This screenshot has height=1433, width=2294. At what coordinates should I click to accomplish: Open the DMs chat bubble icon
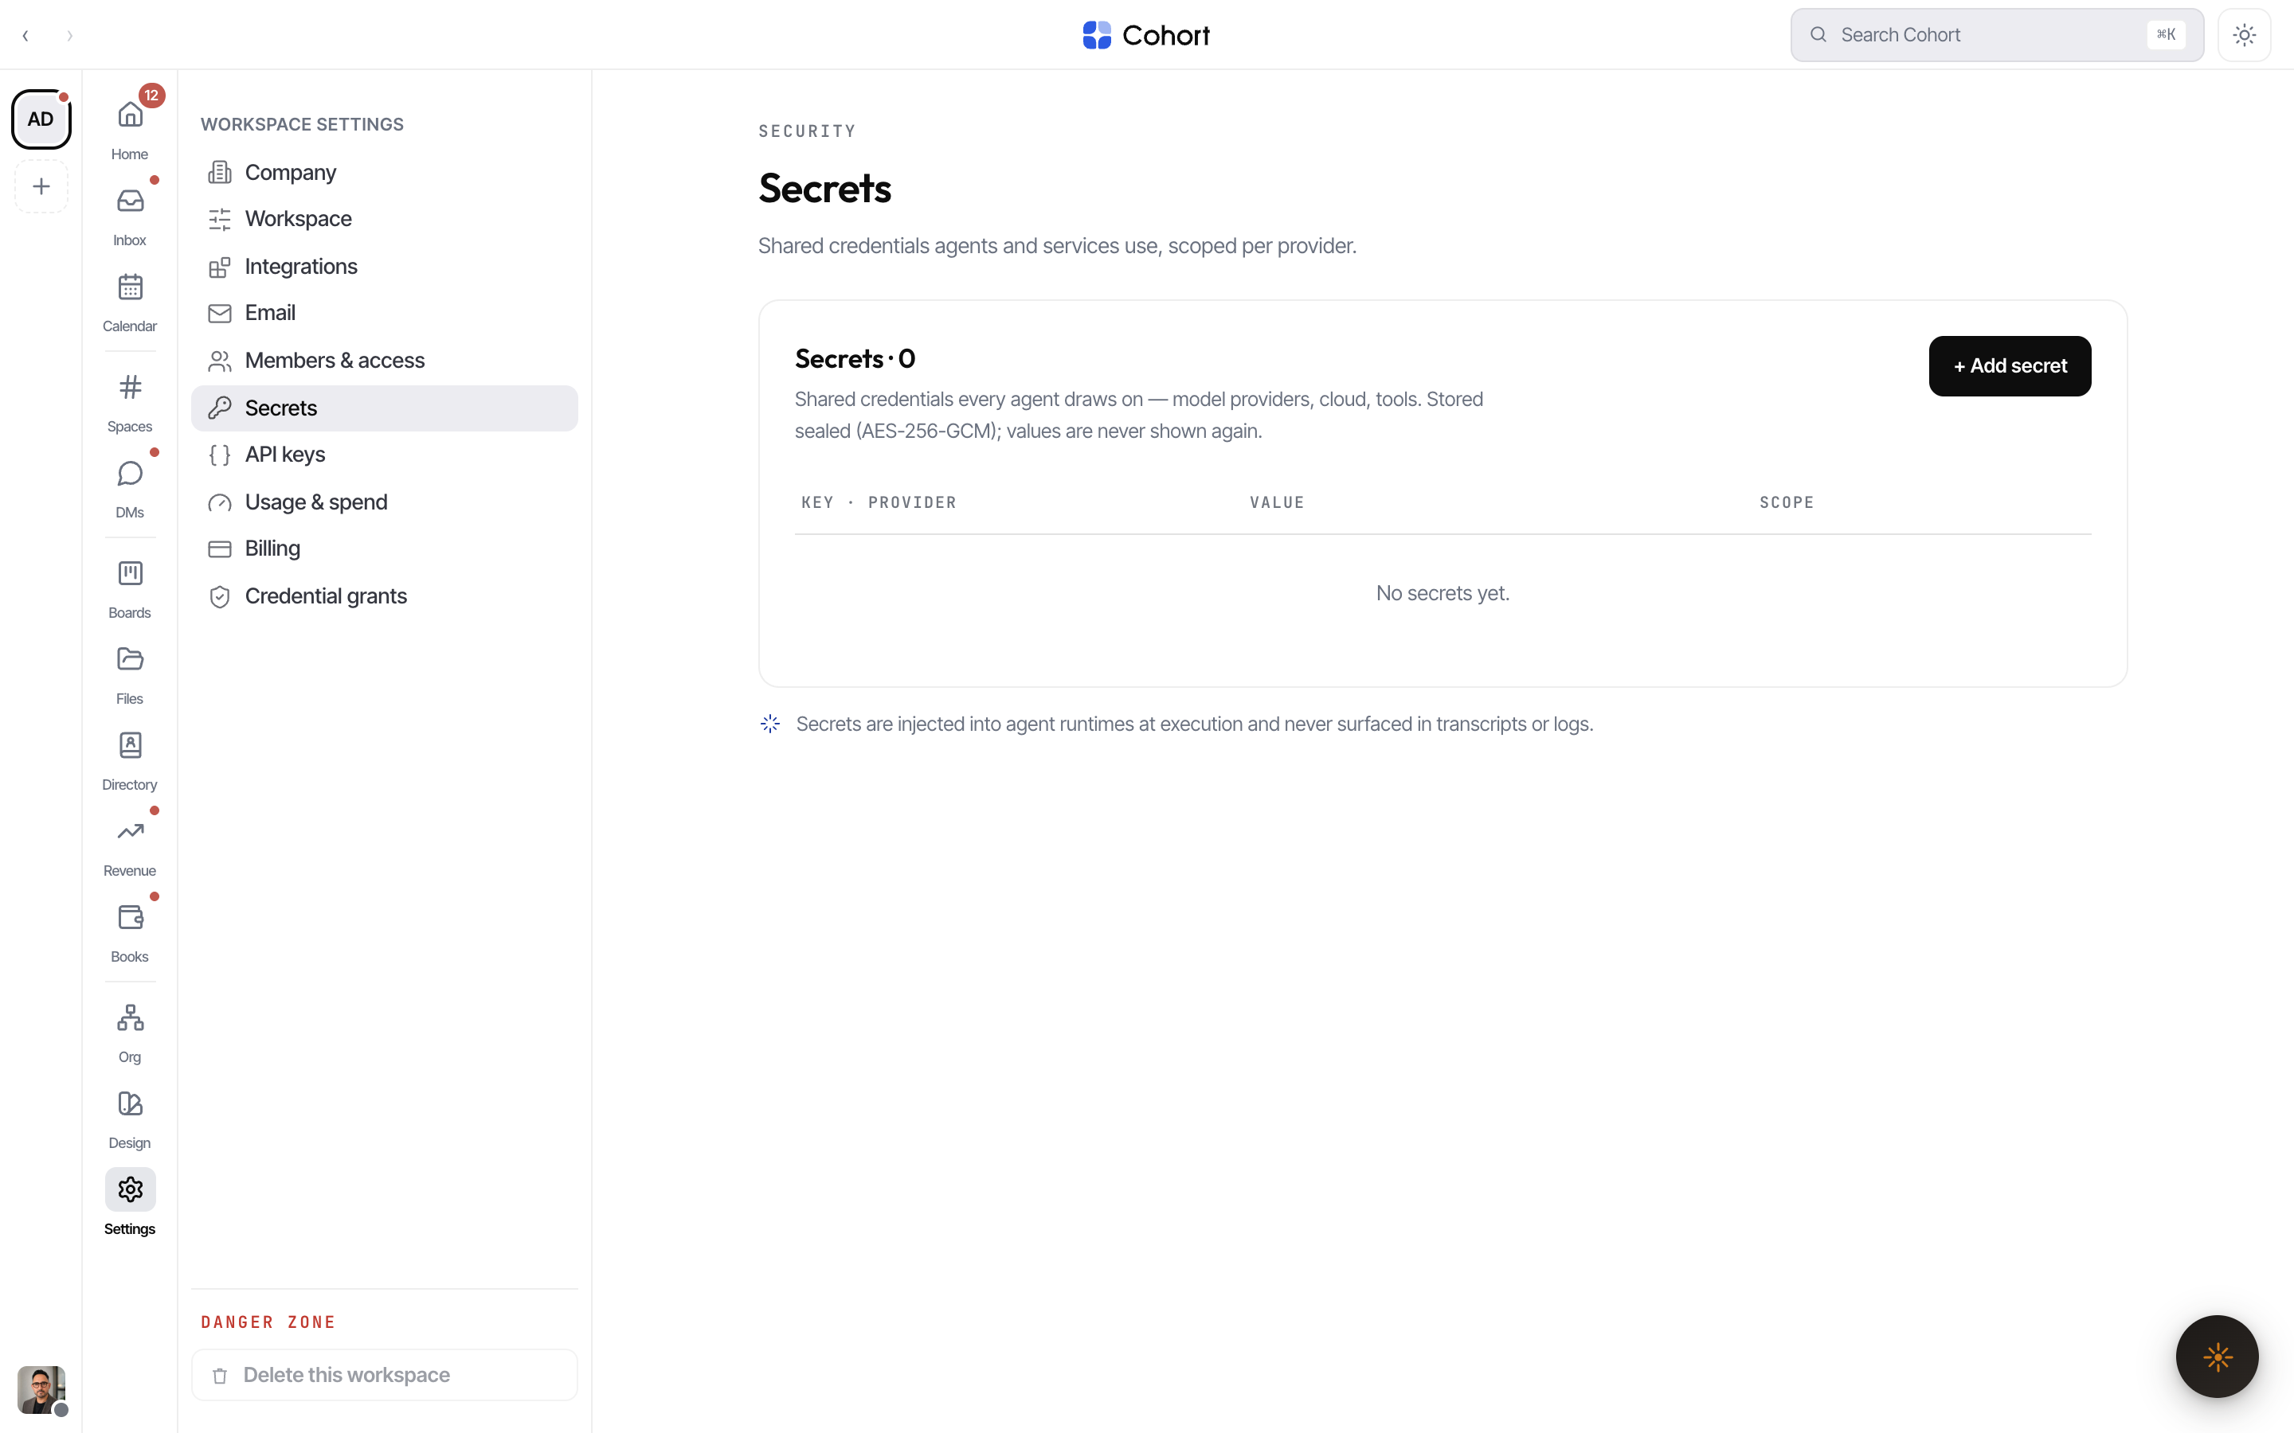point(130,473)
